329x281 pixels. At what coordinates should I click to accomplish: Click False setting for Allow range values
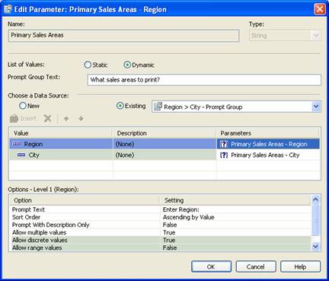[x=170, y=247]
